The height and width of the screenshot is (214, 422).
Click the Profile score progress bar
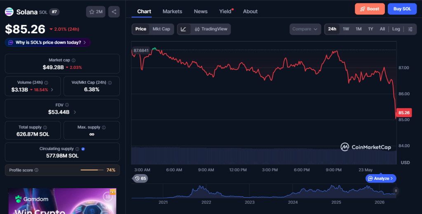tap(92, 170)
